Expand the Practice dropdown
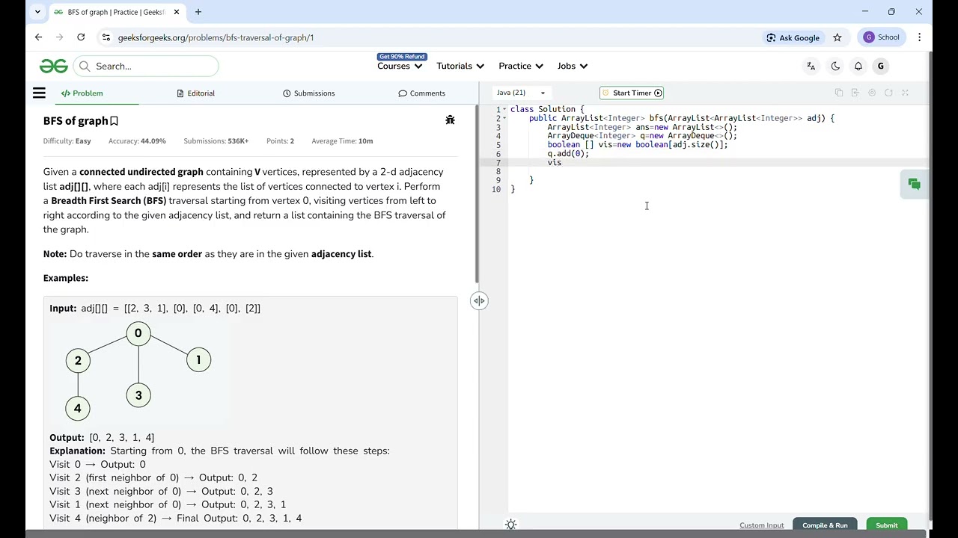 [521, 66]
